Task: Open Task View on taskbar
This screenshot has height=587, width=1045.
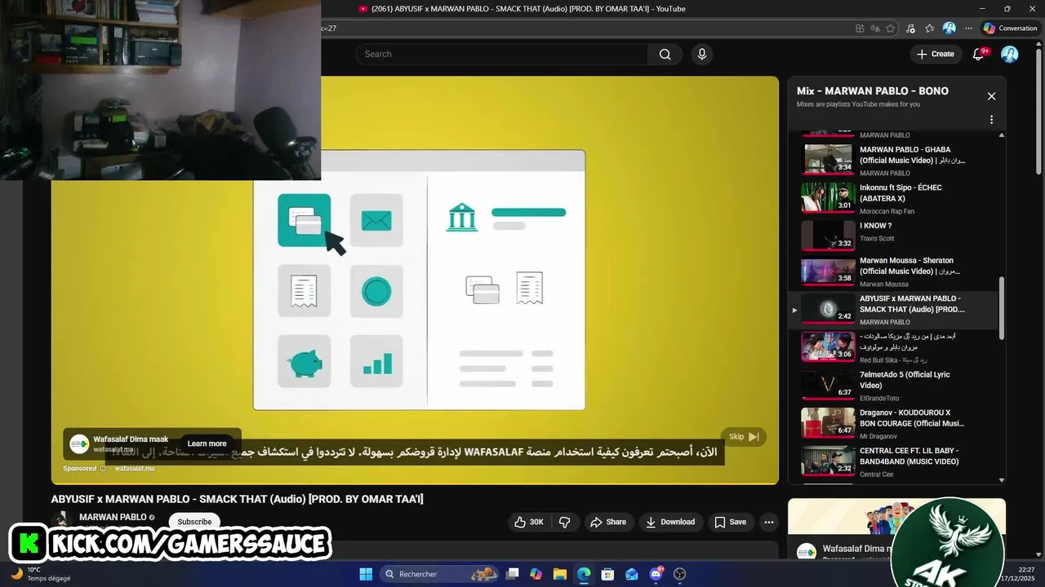Action: coord(512,574)
